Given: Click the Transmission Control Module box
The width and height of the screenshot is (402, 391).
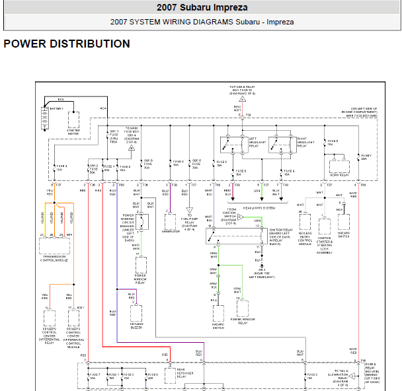Looking at the screenshot, I should (x=54, y=246).
